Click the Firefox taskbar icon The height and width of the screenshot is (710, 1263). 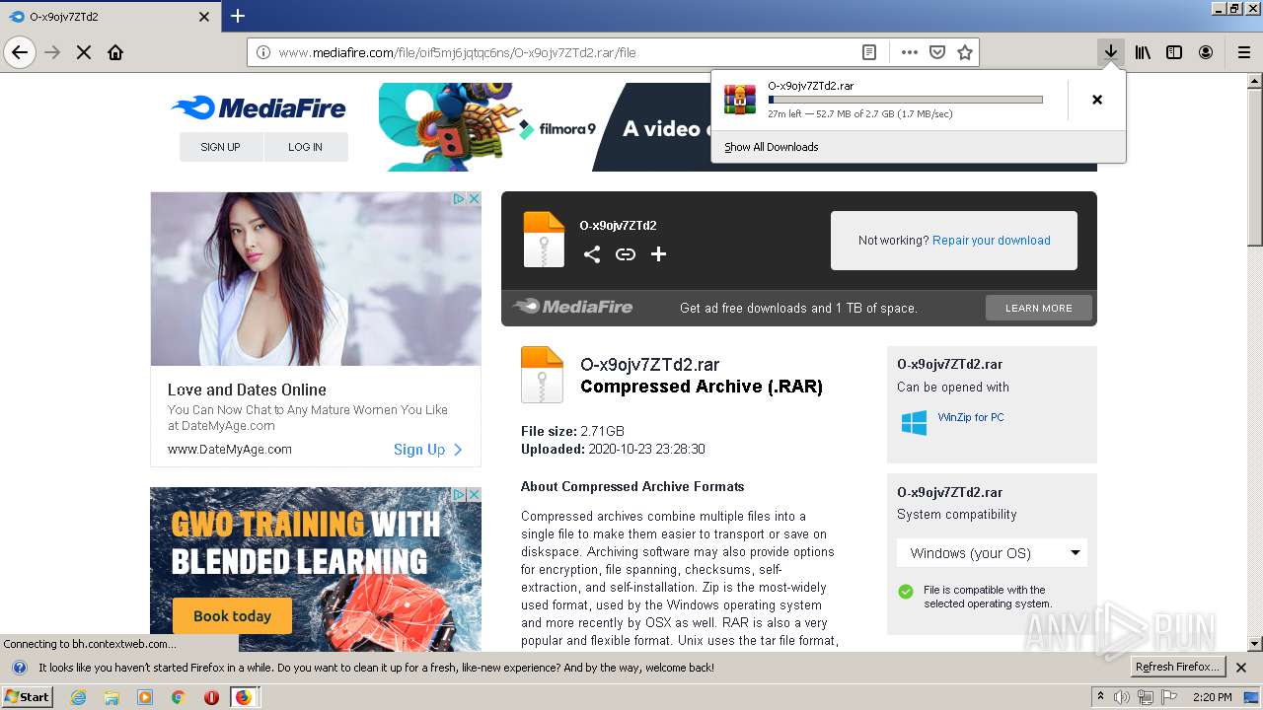click(244, 697)
